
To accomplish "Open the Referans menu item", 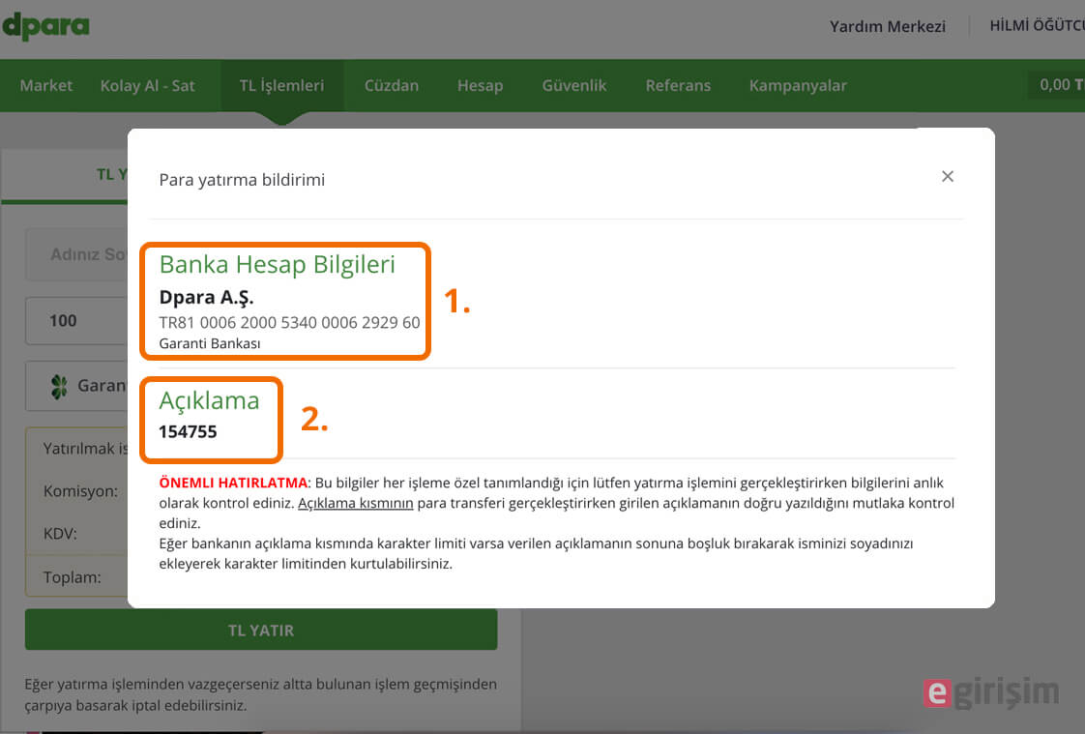I will point(678,86).
